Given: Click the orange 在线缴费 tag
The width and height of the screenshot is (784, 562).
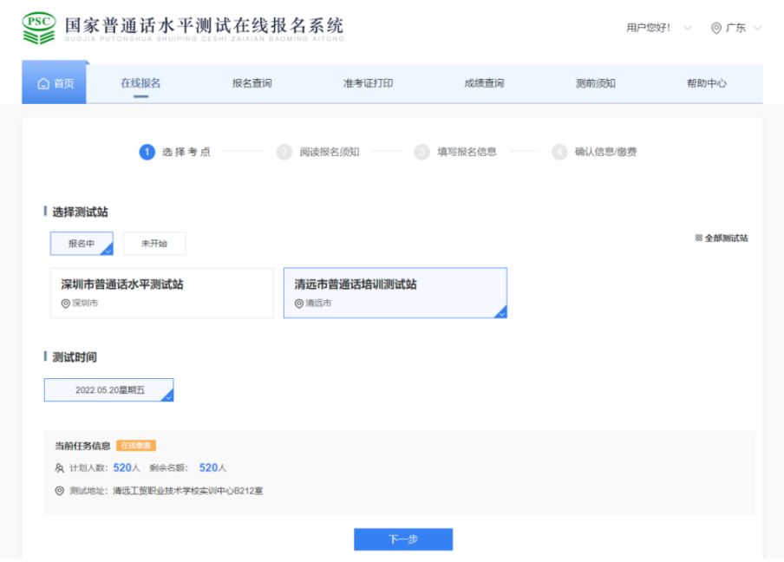Looking at the screenshot, I should [136, 446].
